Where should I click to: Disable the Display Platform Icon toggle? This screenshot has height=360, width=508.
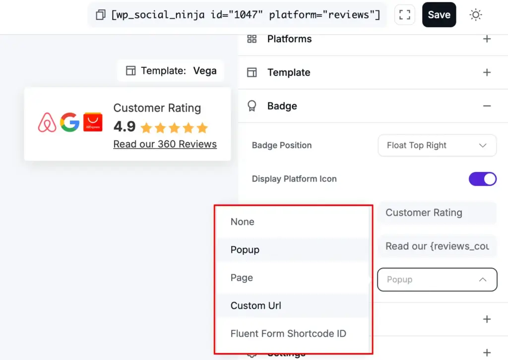[x=482, y=179]
